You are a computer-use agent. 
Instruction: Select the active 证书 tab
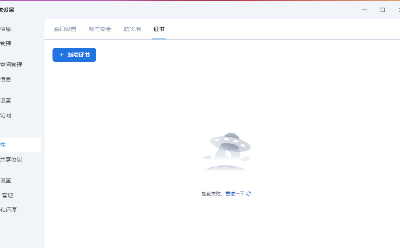(x=159, y=29)
